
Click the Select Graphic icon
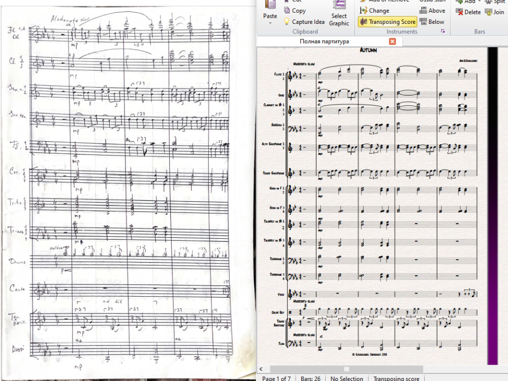coord(339,5)
